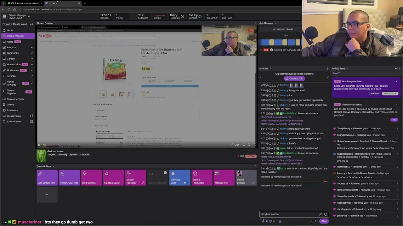Click Start a Prediction quick action
This screenshot has width=403, height=226.
[x=202, y=178]
